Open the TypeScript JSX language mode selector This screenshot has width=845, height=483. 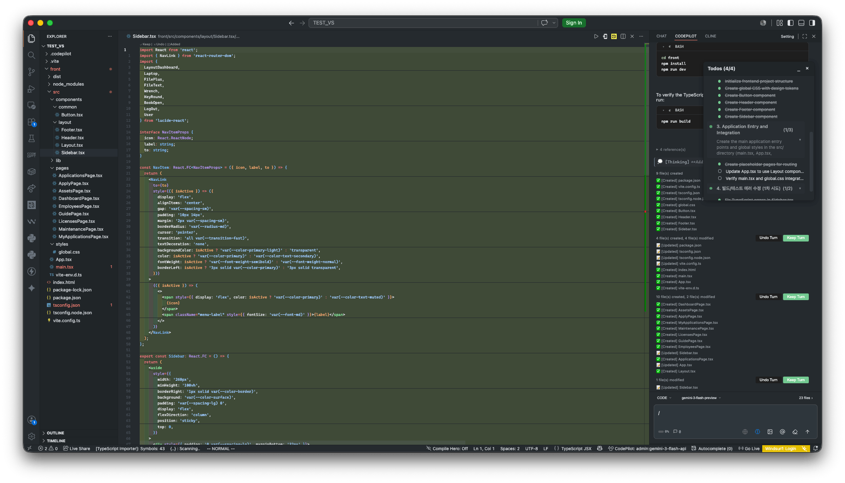576,448
